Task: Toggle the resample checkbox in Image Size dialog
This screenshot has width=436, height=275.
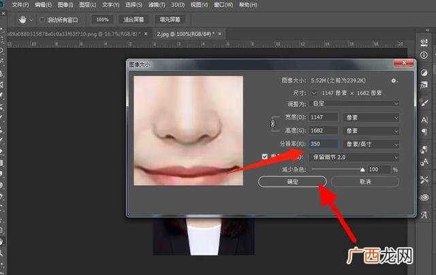Action: (x=265, y=157)
